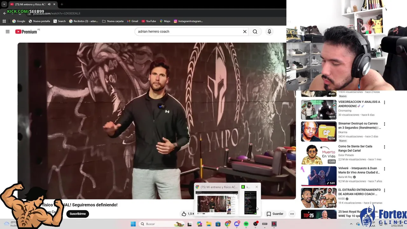
Task: Open options for Volveré Interpuesto video
Action: coord(384,169)
